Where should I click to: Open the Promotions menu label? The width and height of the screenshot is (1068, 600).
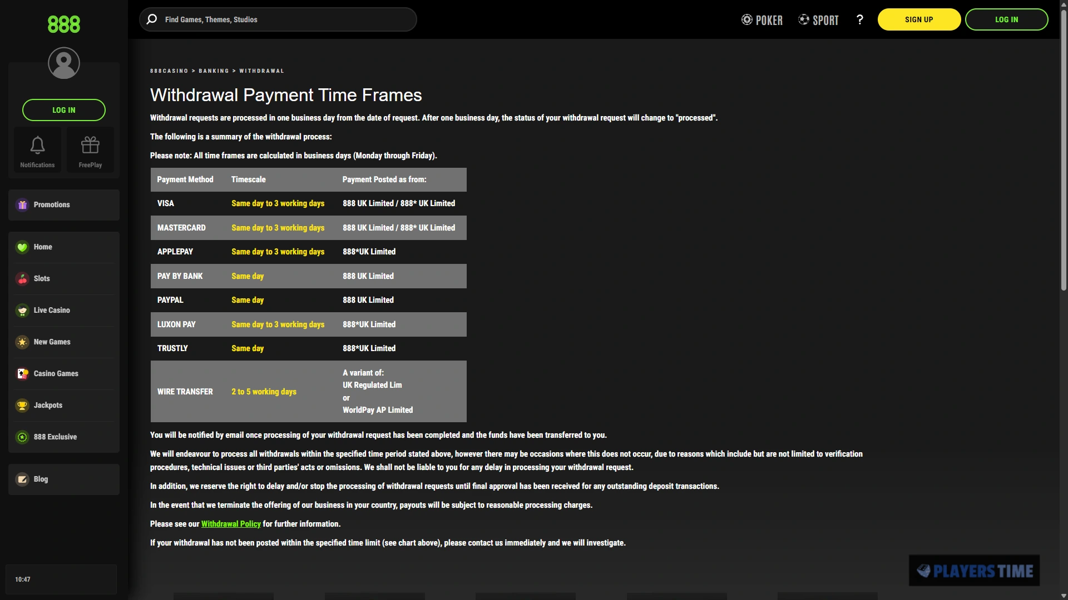(x=52, y=205)
